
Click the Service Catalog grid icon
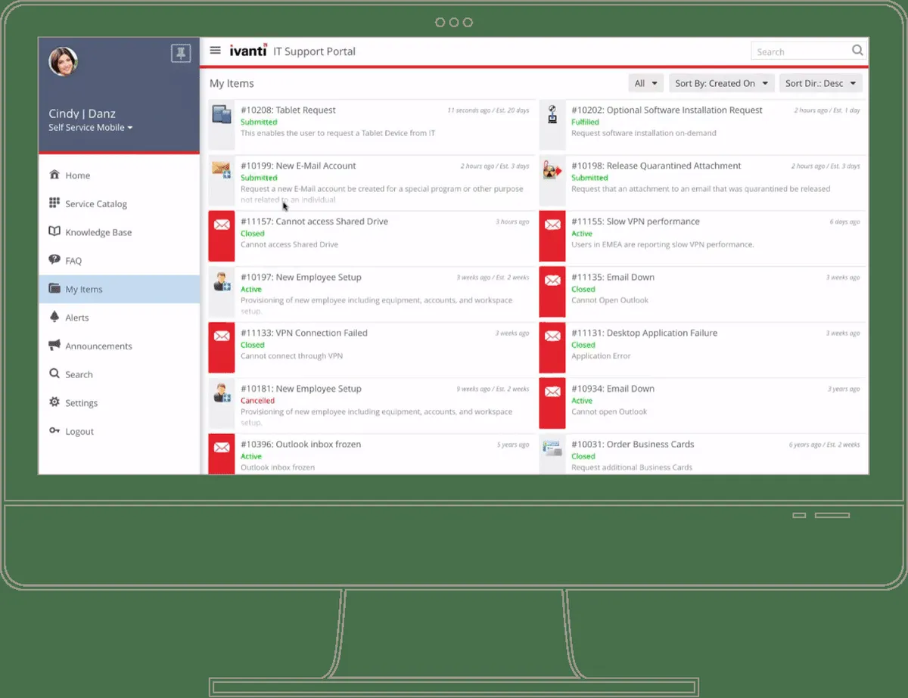point(54,203)
